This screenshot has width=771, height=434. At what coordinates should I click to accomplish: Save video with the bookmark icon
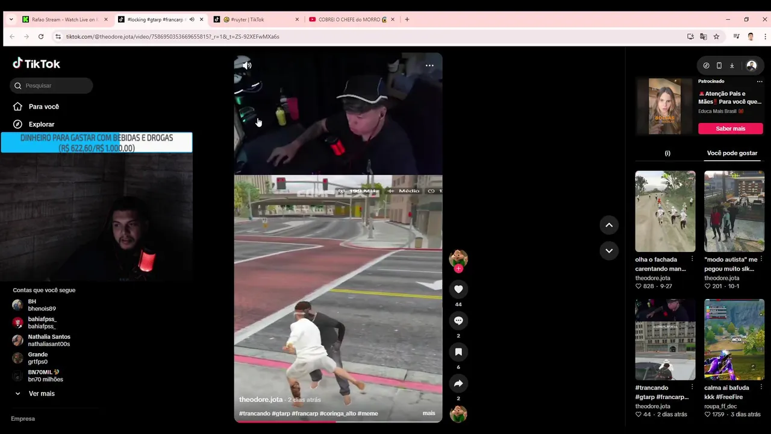(x=458, y=352)
